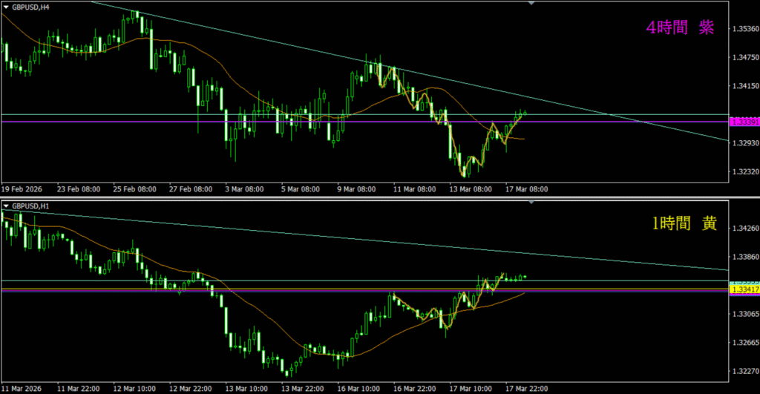This screenshot has width=760, height=394.
Task: Click the 1.32320 price scale value
Action: 744,171
